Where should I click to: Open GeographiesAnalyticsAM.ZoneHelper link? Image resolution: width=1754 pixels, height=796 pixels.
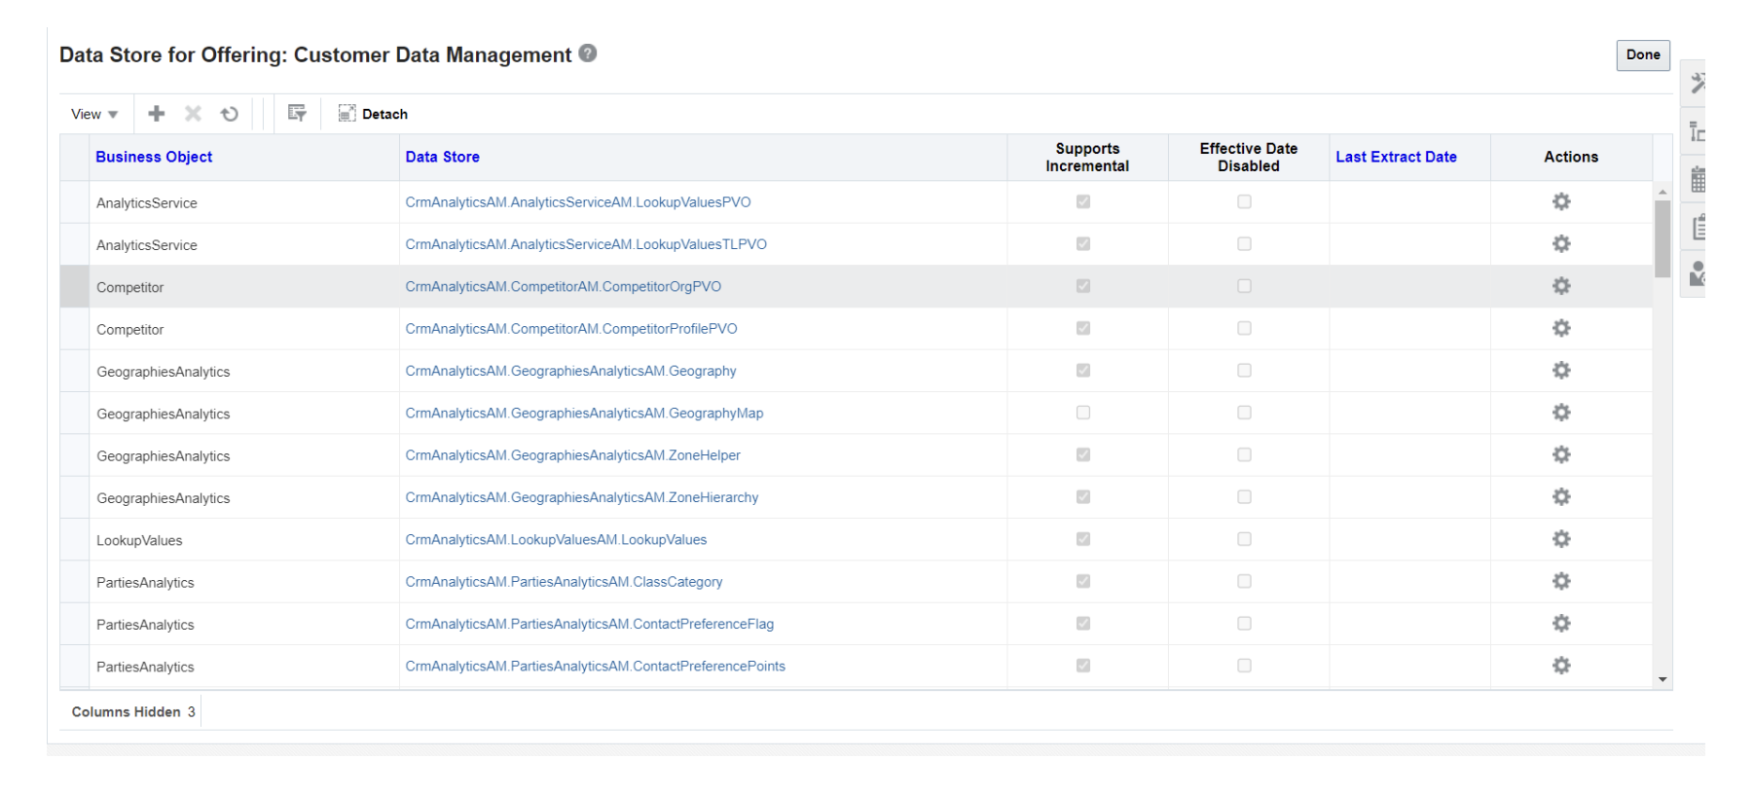point(573,455)
